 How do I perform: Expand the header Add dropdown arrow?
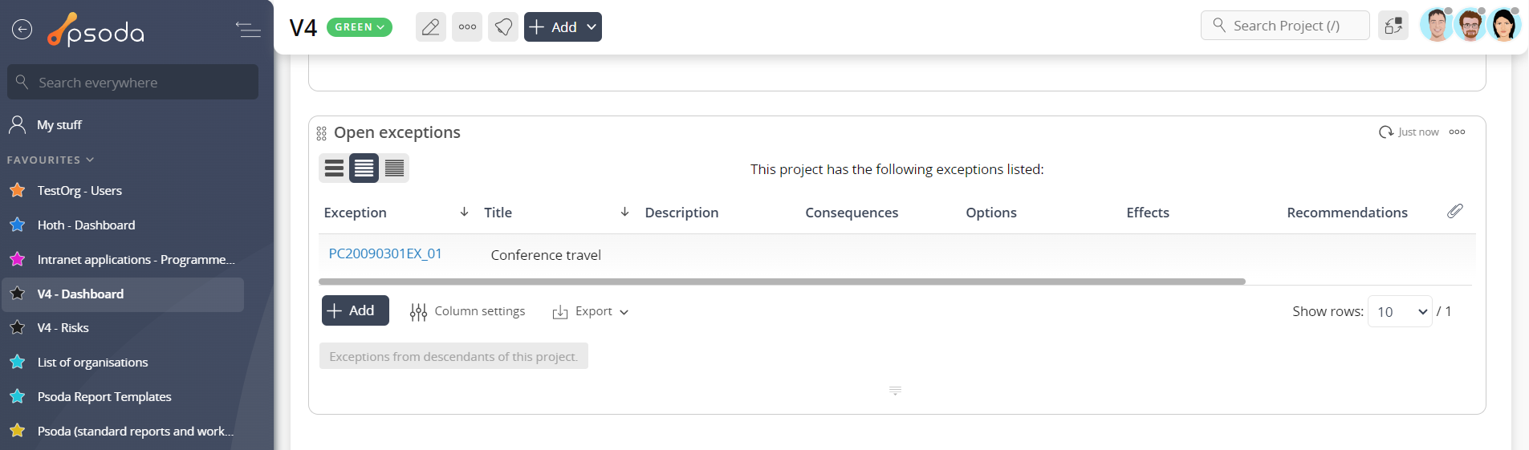coord(592,27)
